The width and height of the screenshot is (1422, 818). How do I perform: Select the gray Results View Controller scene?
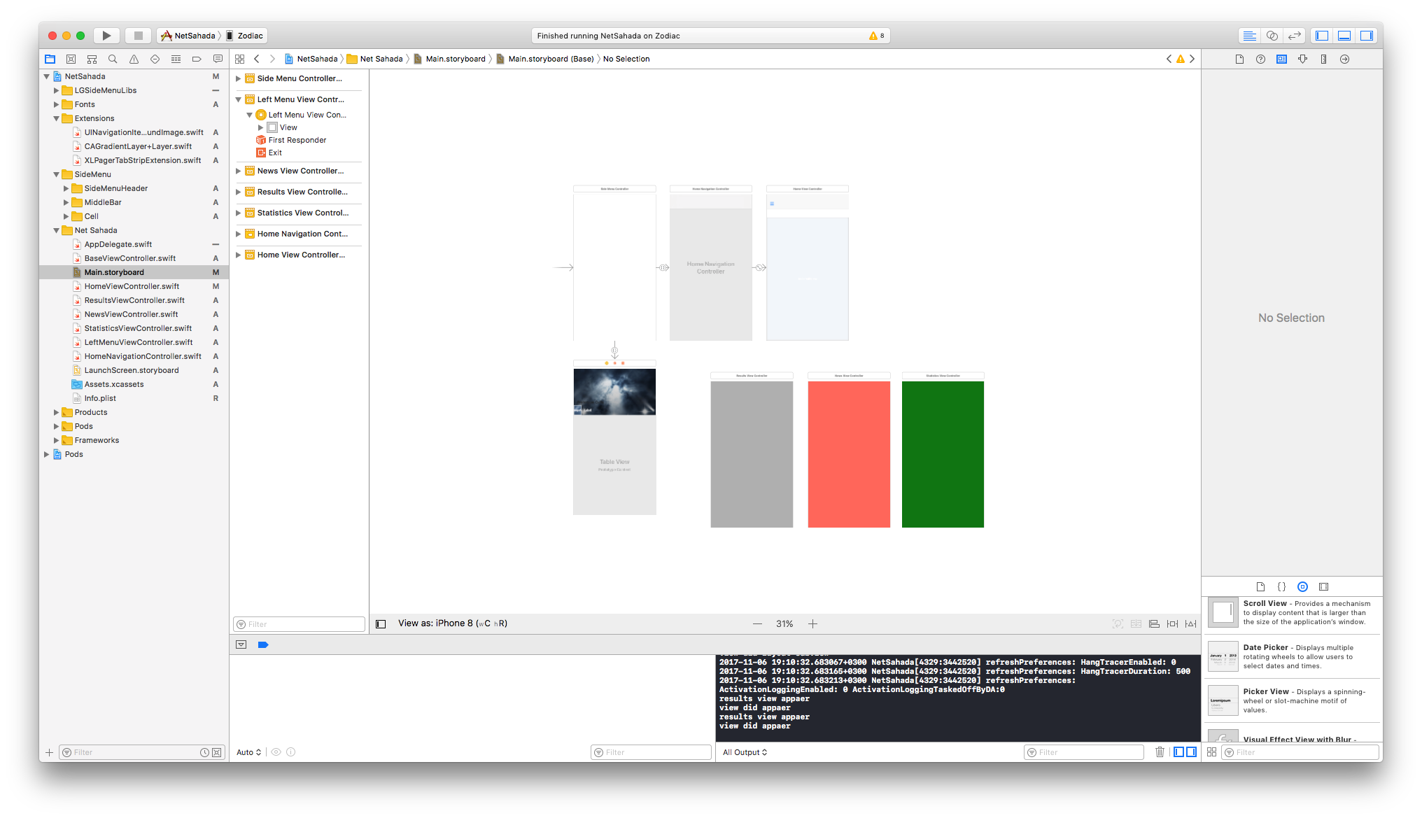[752, 454]
